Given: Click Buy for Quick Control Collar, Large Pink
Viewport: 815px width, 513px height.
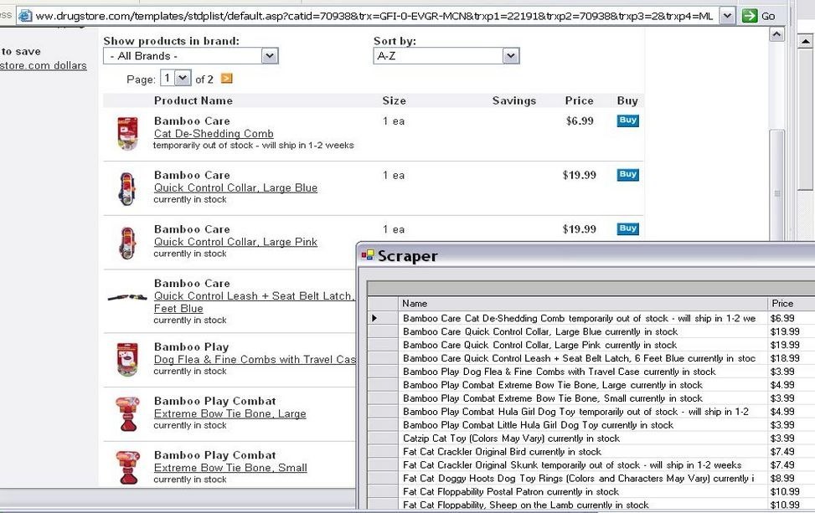Looking at the screenshot, I should pos(627,228).
